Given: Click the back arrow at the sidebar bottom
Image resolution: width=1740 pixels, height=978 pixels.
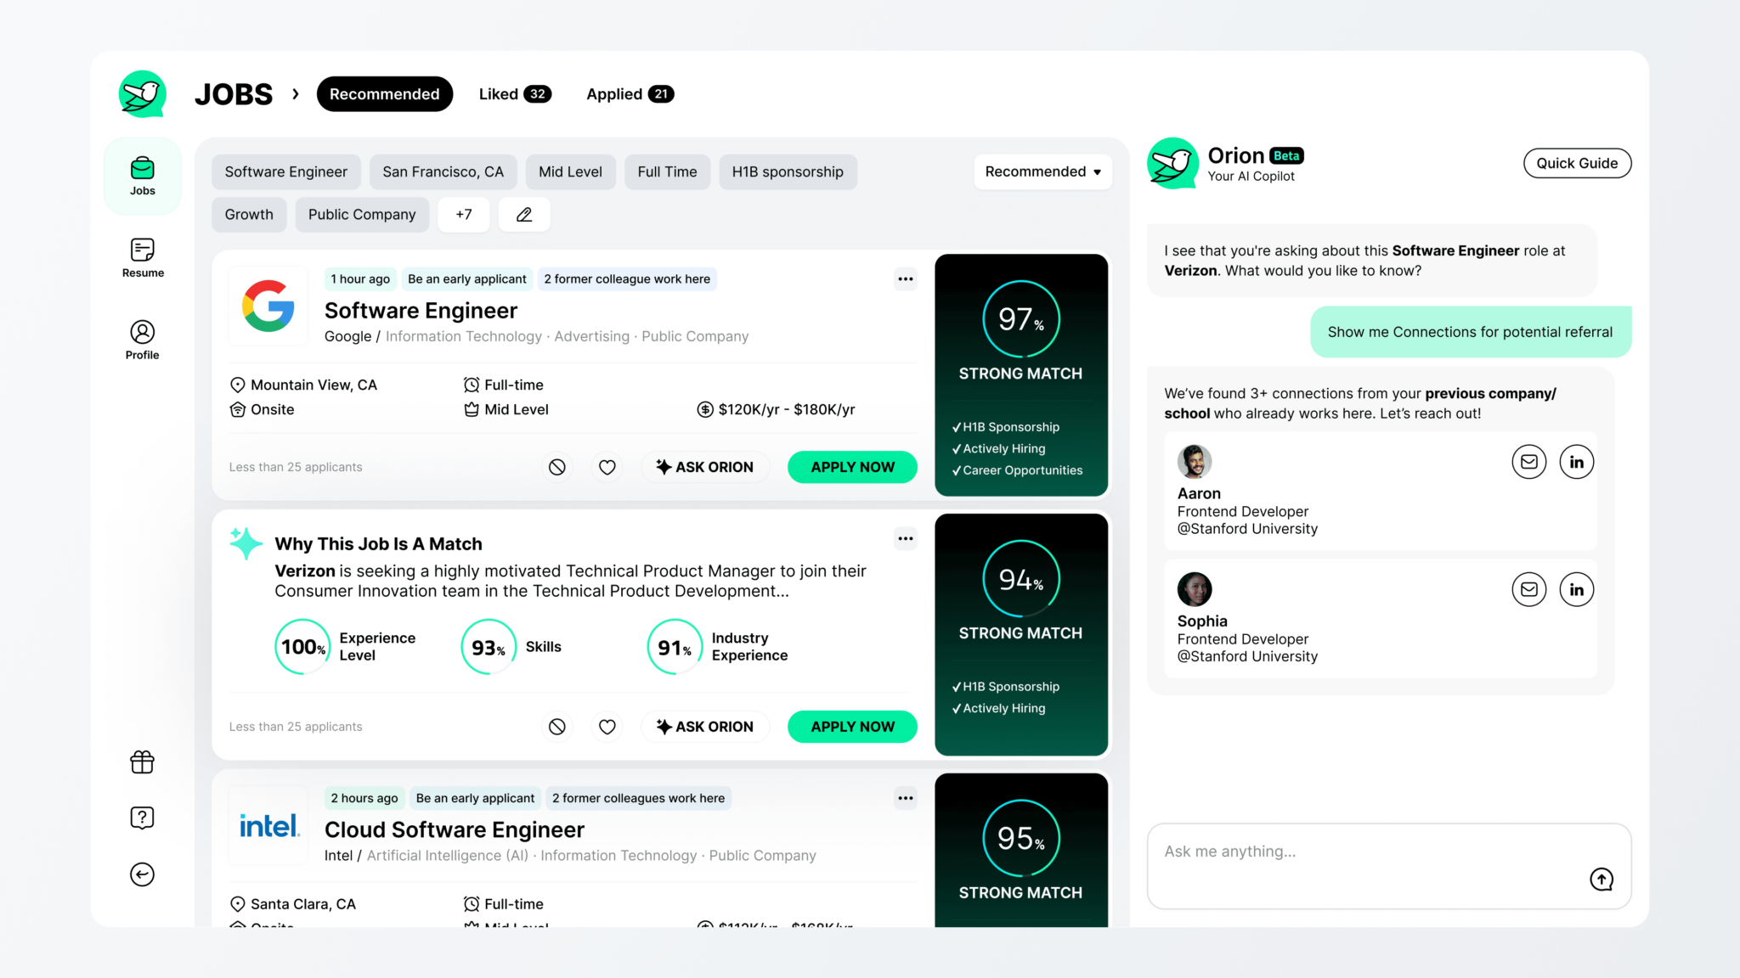Looking at the screenshot, I should tap(142, 874).
